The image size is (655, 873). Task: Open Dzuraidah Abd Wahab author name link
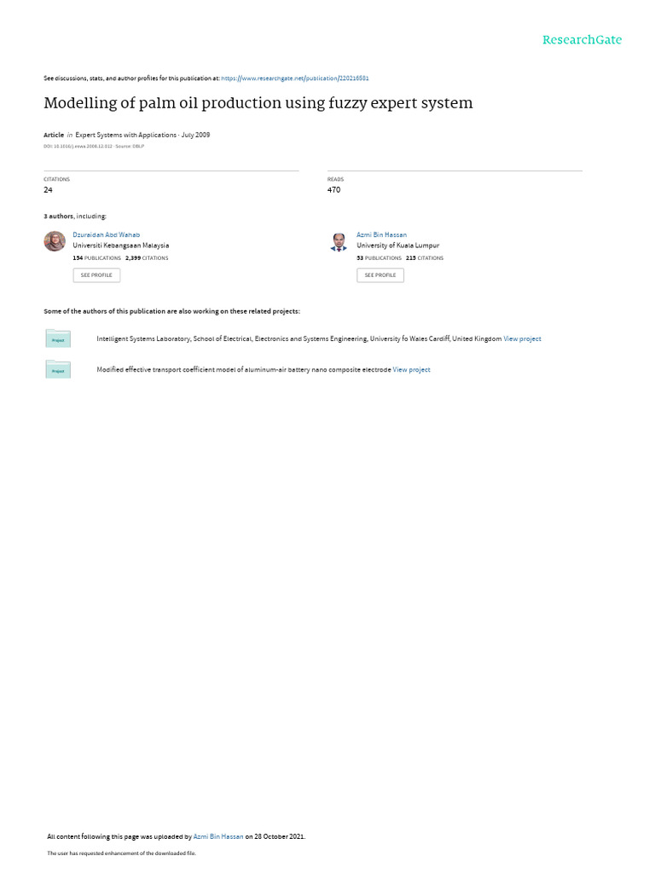pyautogui.click(x=107, y=235)
